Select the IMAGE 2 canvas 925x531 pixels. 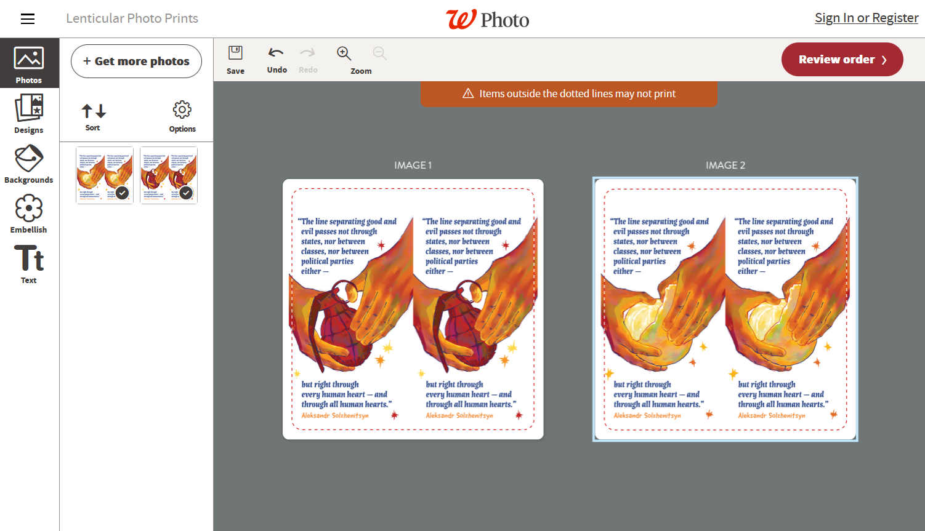coord(725,309)
